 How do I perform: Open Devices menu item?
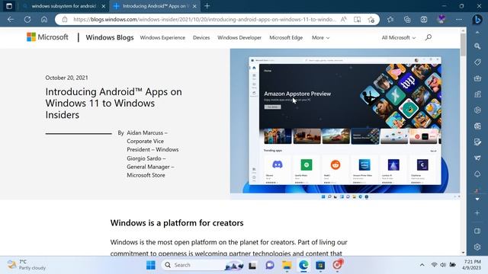[201, 37]
